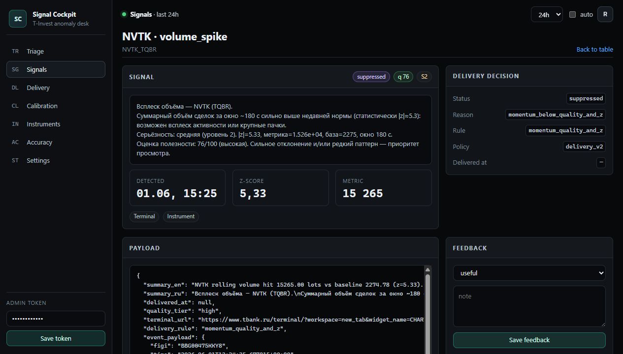Click the momentum_below_quality_and_z reason value
This screenshot has width=623, height=354.
point(556,115)
